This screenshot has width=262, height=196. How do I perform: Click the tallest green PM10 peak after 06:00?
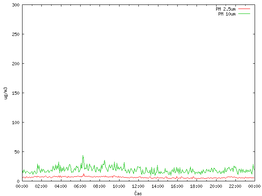tap(83, 156)
